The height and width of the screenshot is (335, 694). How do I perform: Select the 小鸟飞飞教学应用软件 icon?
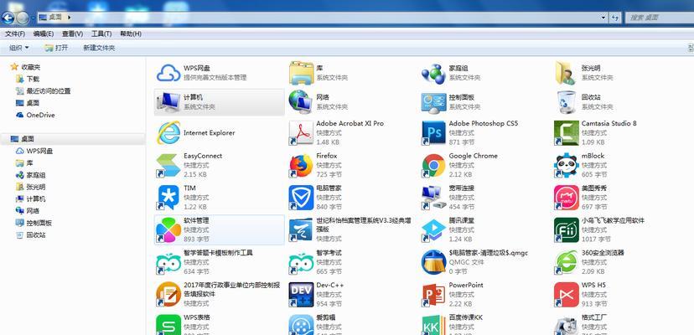[566, 229]
